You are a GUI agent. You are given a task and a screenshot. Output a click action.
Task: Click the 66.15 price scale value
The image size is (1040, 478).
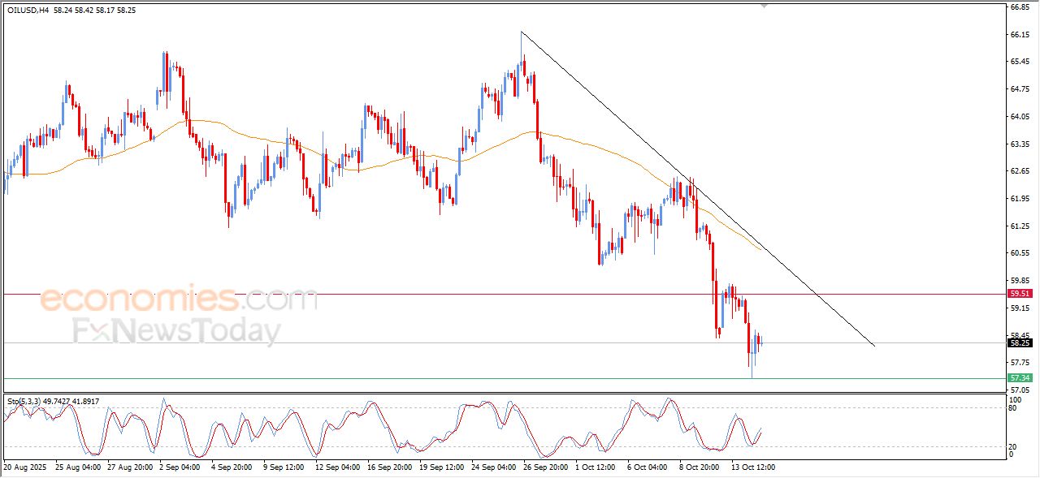tap(1020, 35)
